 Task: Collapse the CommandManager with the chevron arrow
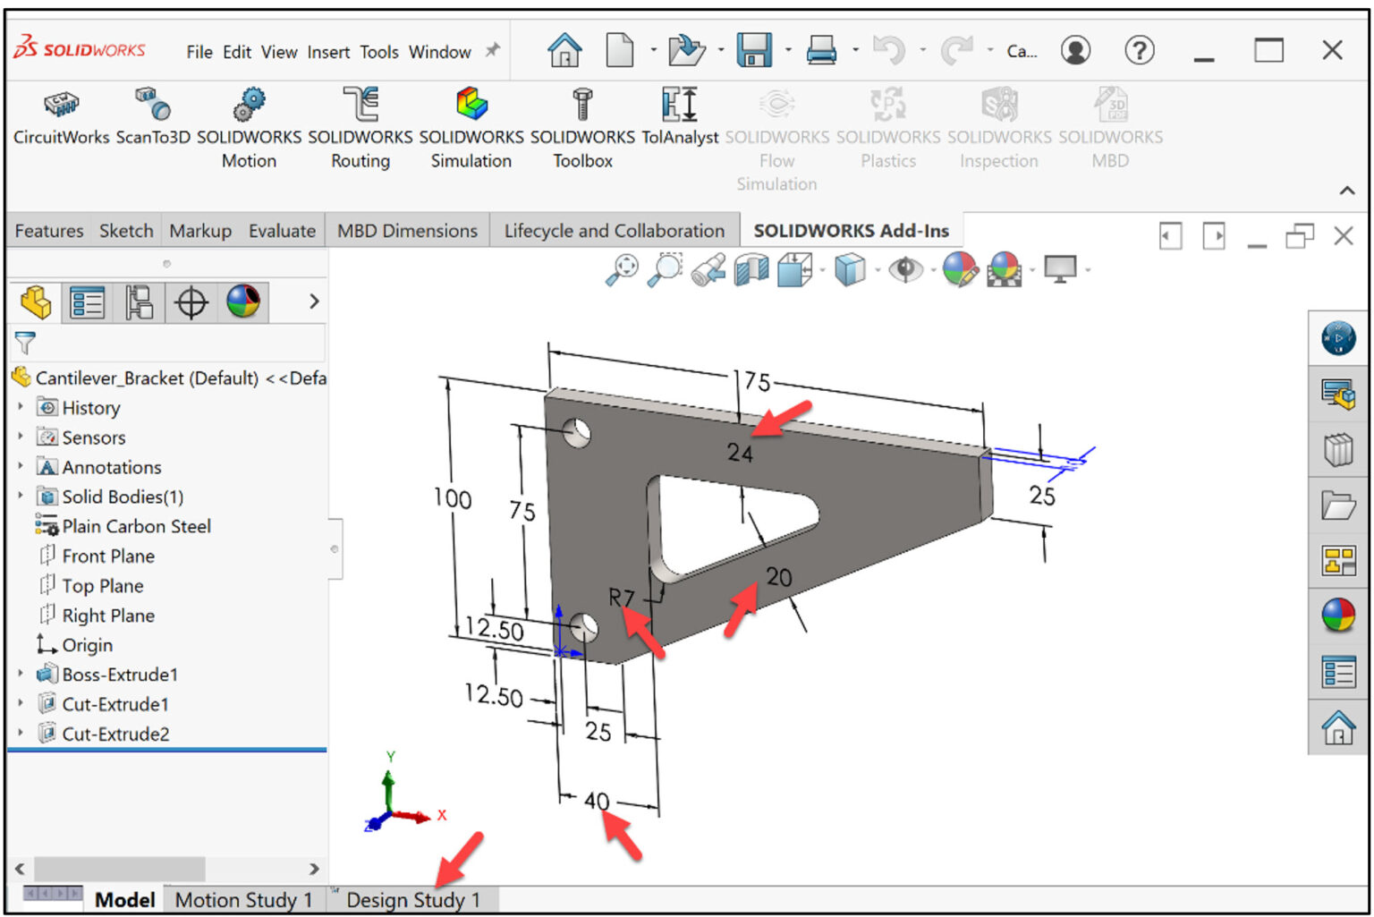coord(1348,191)
